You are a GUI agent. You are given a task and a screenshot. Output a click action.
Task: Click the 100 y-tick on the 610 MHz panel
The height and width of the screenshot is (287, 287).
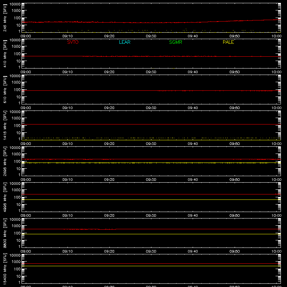tap(17, 90)
